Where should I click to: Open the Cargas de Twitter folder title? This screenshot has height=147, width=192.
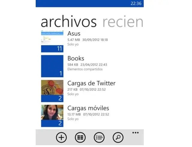point(91,83)
